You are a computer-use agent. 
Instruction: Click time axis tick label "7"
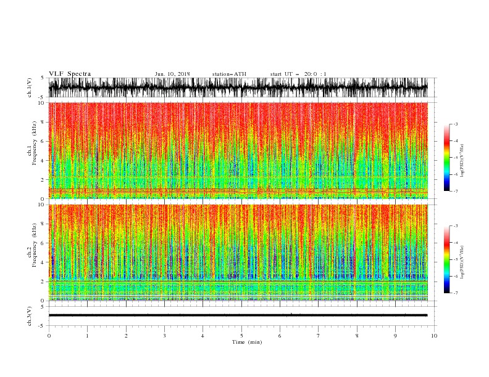click(319, 336)
